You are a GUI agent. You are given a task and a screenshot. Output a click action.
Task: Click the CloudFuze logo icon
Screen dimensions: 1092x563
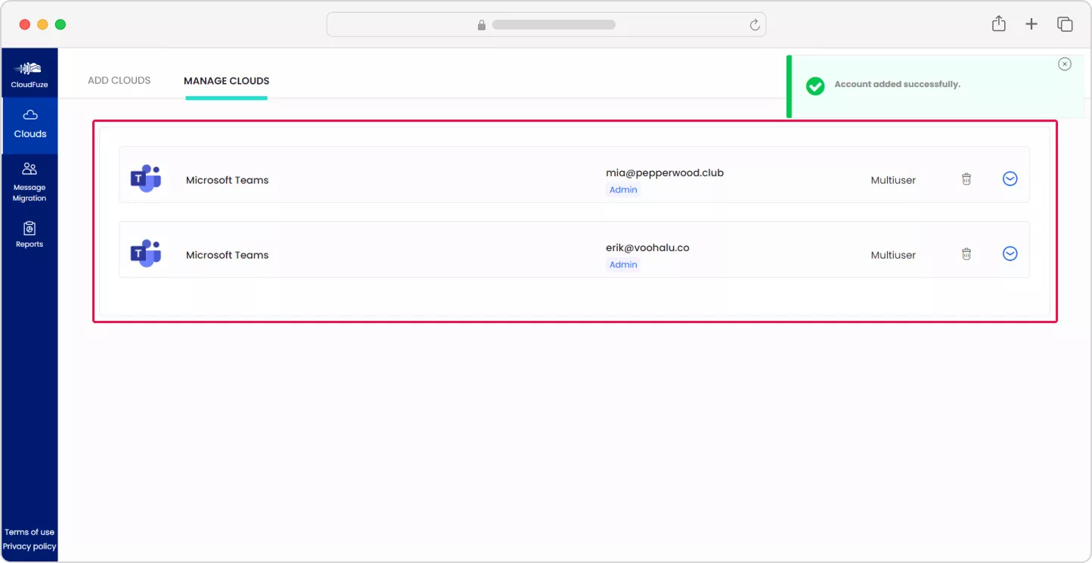29,68
